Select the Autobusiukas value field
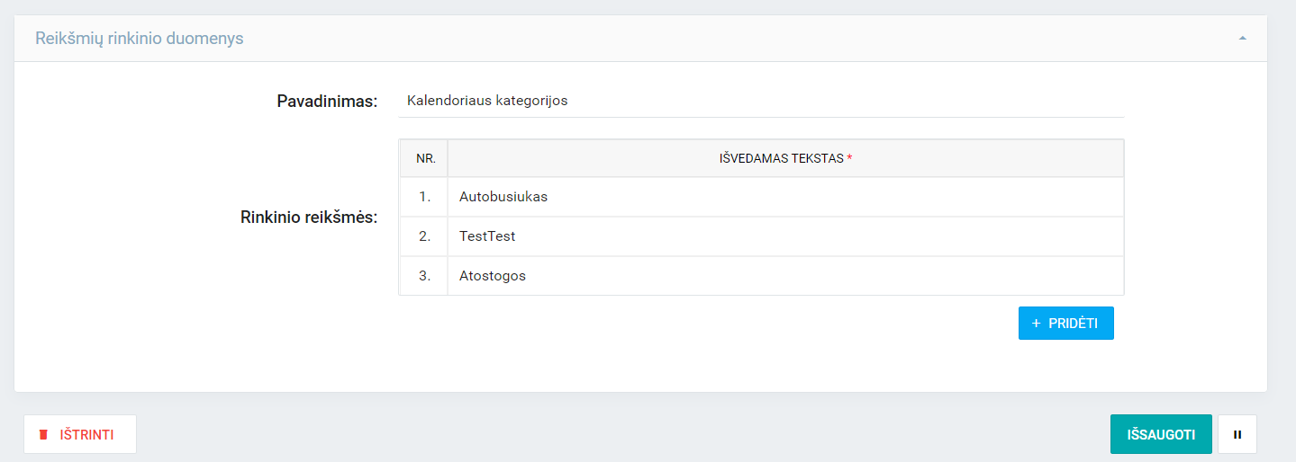 coord(784,197)
